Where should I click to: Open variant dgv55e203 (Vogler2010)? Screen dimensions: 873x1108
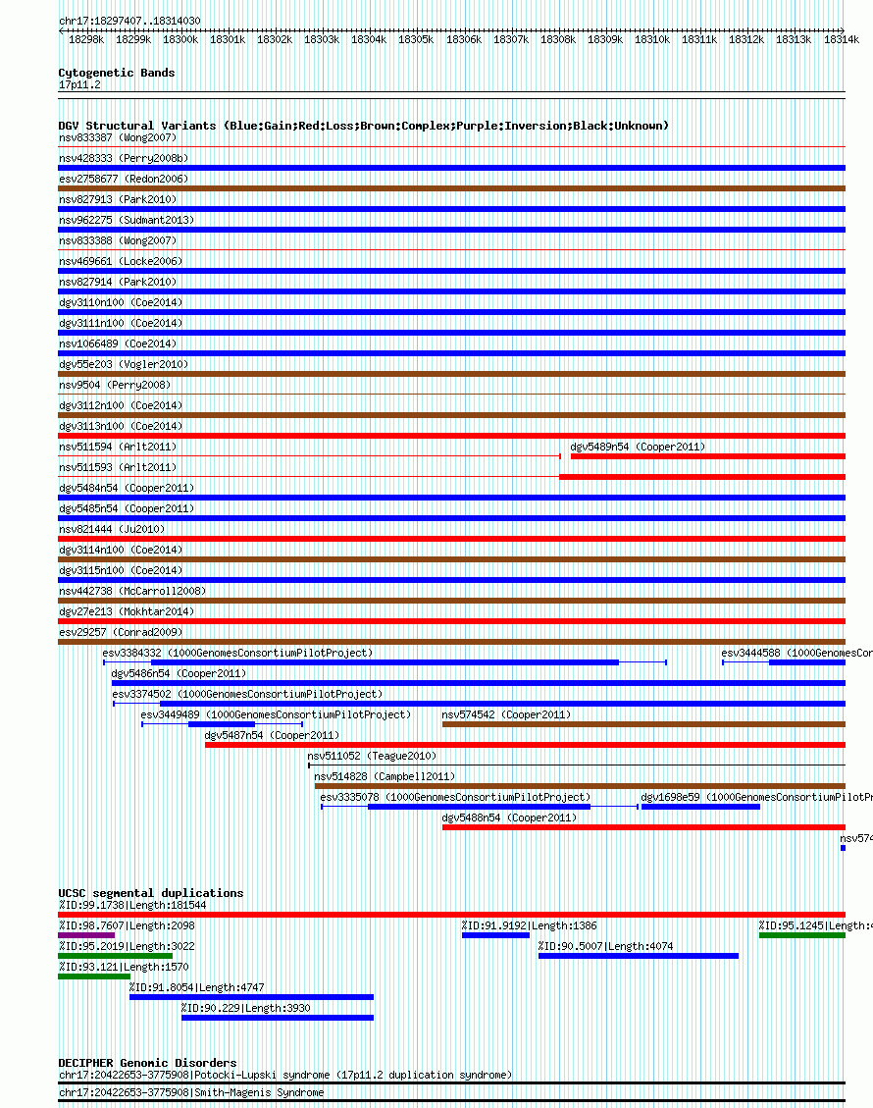[x=124, y=364]
